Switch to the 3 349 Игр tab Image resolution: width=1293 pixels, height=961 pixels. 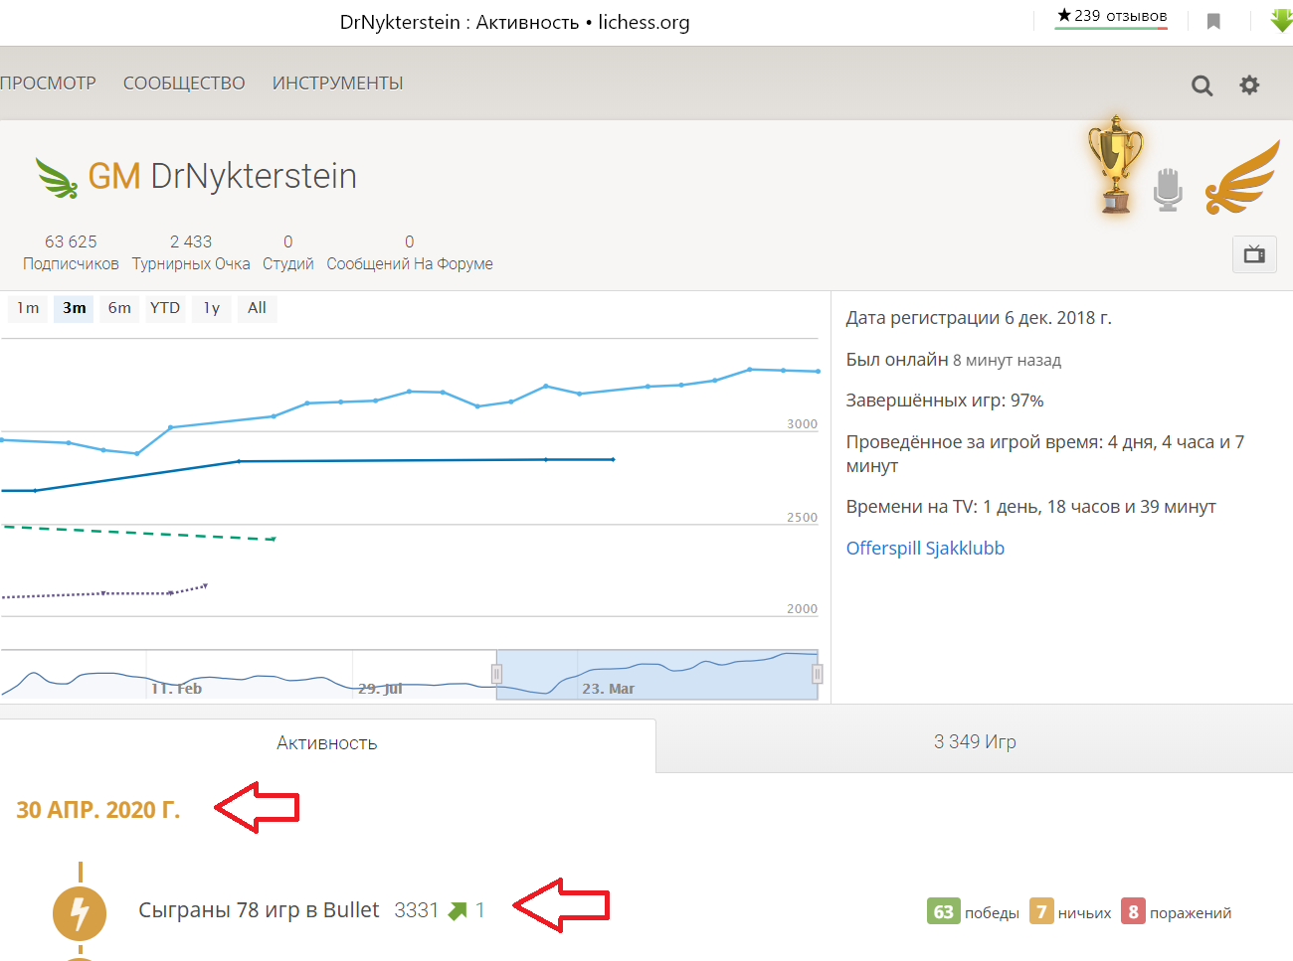[x=974, y=742]
